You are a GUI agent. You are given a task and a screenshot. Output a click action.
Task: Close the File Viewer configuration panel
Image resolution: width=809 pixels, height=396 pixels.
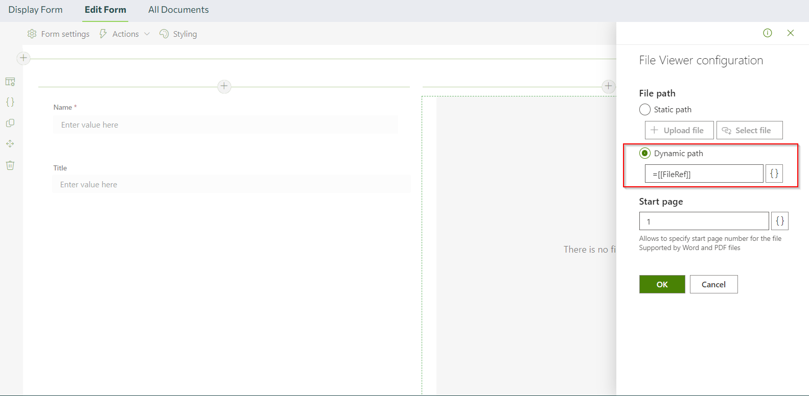click(x=791, y=33)
